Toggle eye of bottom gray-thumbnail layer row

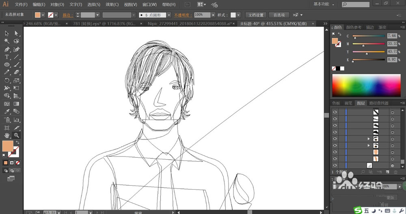pos(335,165)
